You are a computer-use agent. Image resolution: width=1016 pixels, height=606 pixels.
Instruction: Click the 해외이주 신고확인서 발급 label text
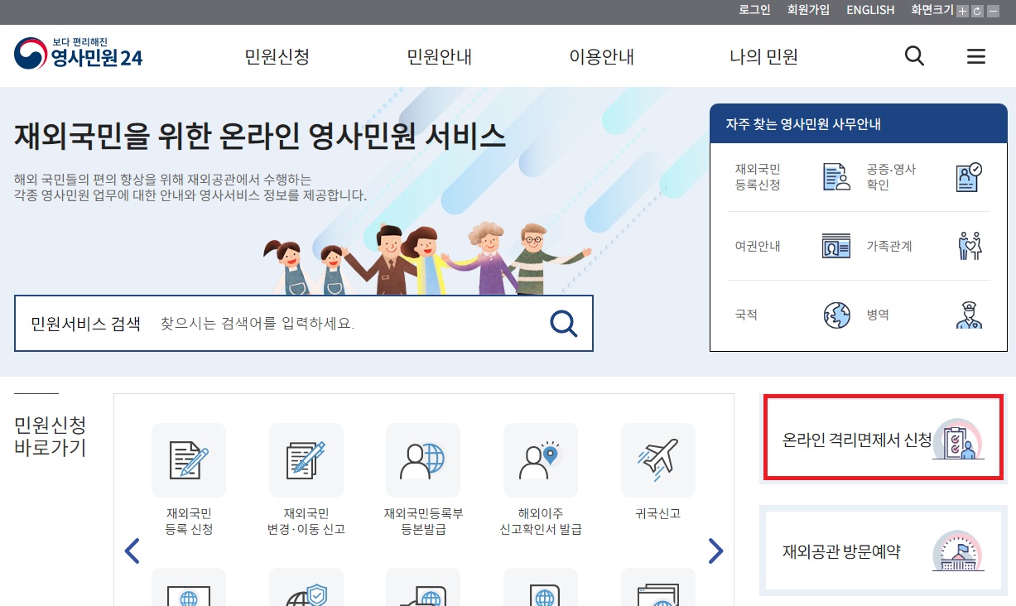(541, 521)
